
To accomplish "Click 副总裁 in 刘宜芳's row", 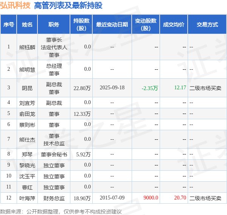I will click(54, 103).
